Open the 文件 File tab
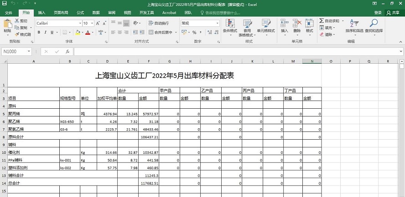The image size is (405, 197). [x=9, y=13]
